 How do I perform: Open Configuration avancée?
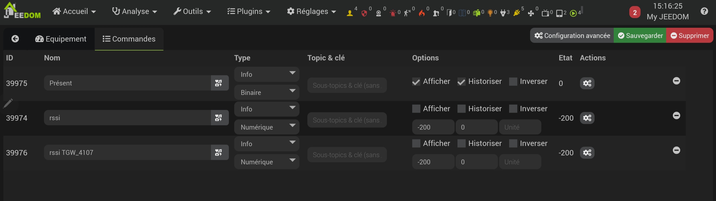click(x=572, y=36)
